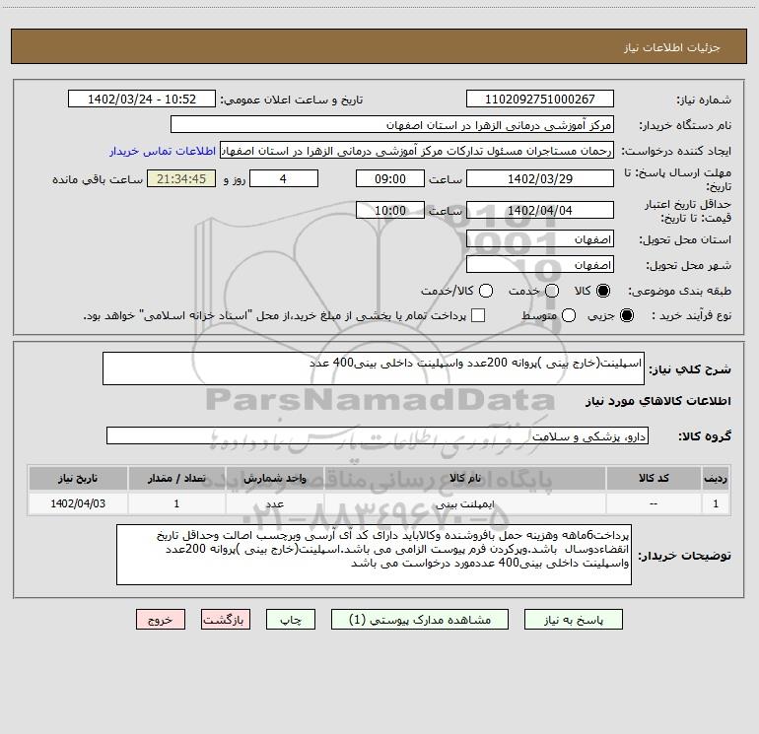
Task: Click the ردیف column header
Action: 716,478
